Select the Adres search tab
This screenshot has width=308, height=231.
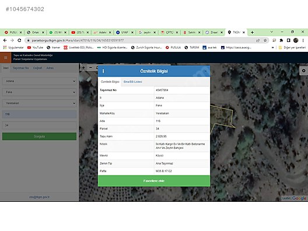click(50, 68)
